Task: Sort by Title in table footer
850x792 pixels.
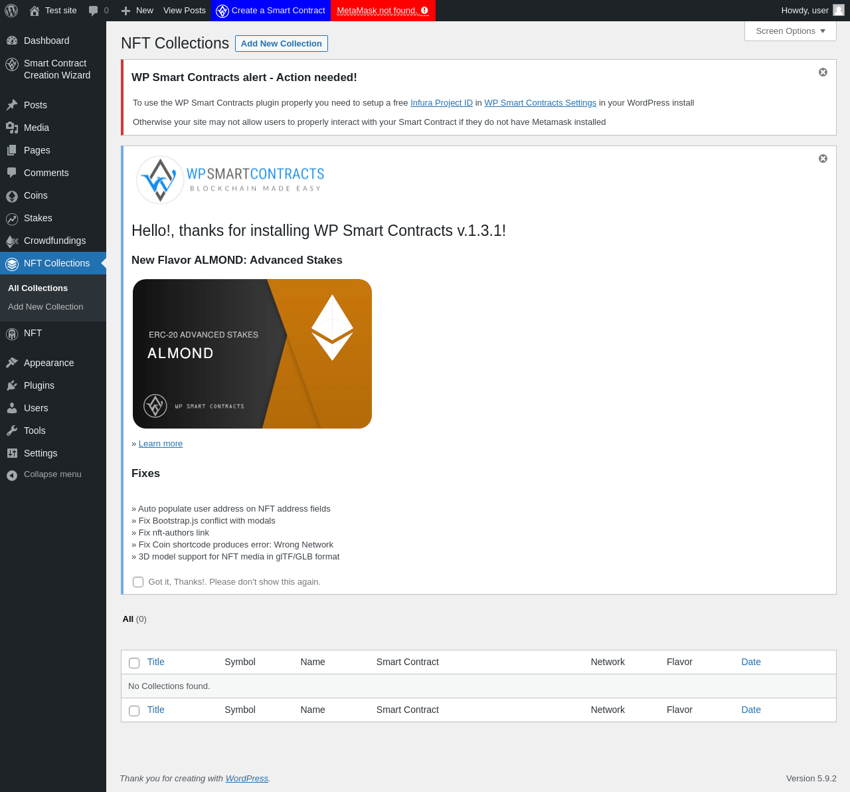Action: (156, 710)
